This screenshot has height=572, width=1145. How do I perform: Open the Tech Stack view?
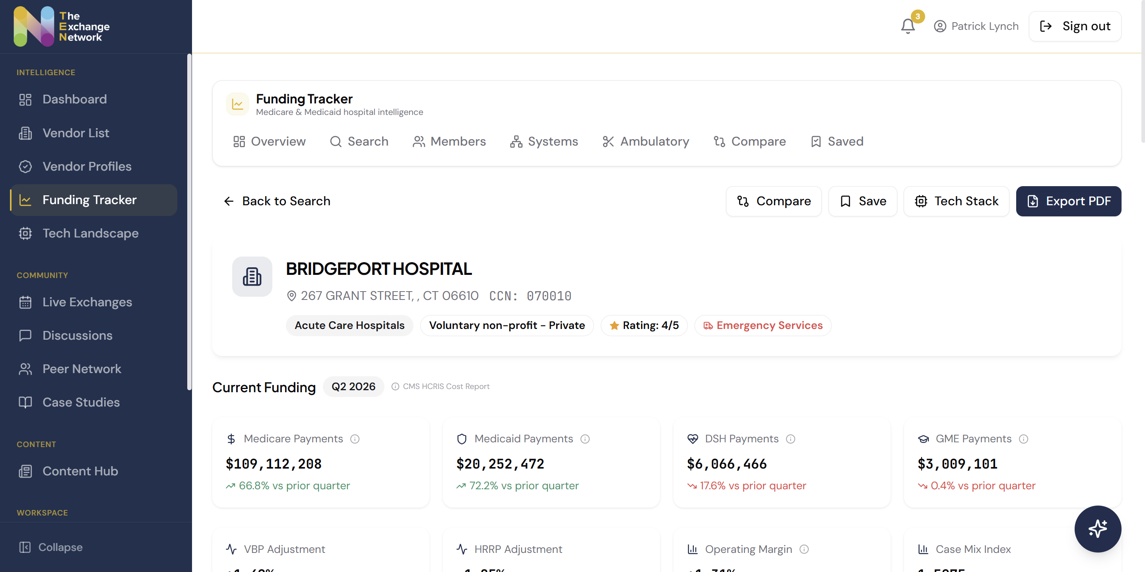[x=957, y=201]
